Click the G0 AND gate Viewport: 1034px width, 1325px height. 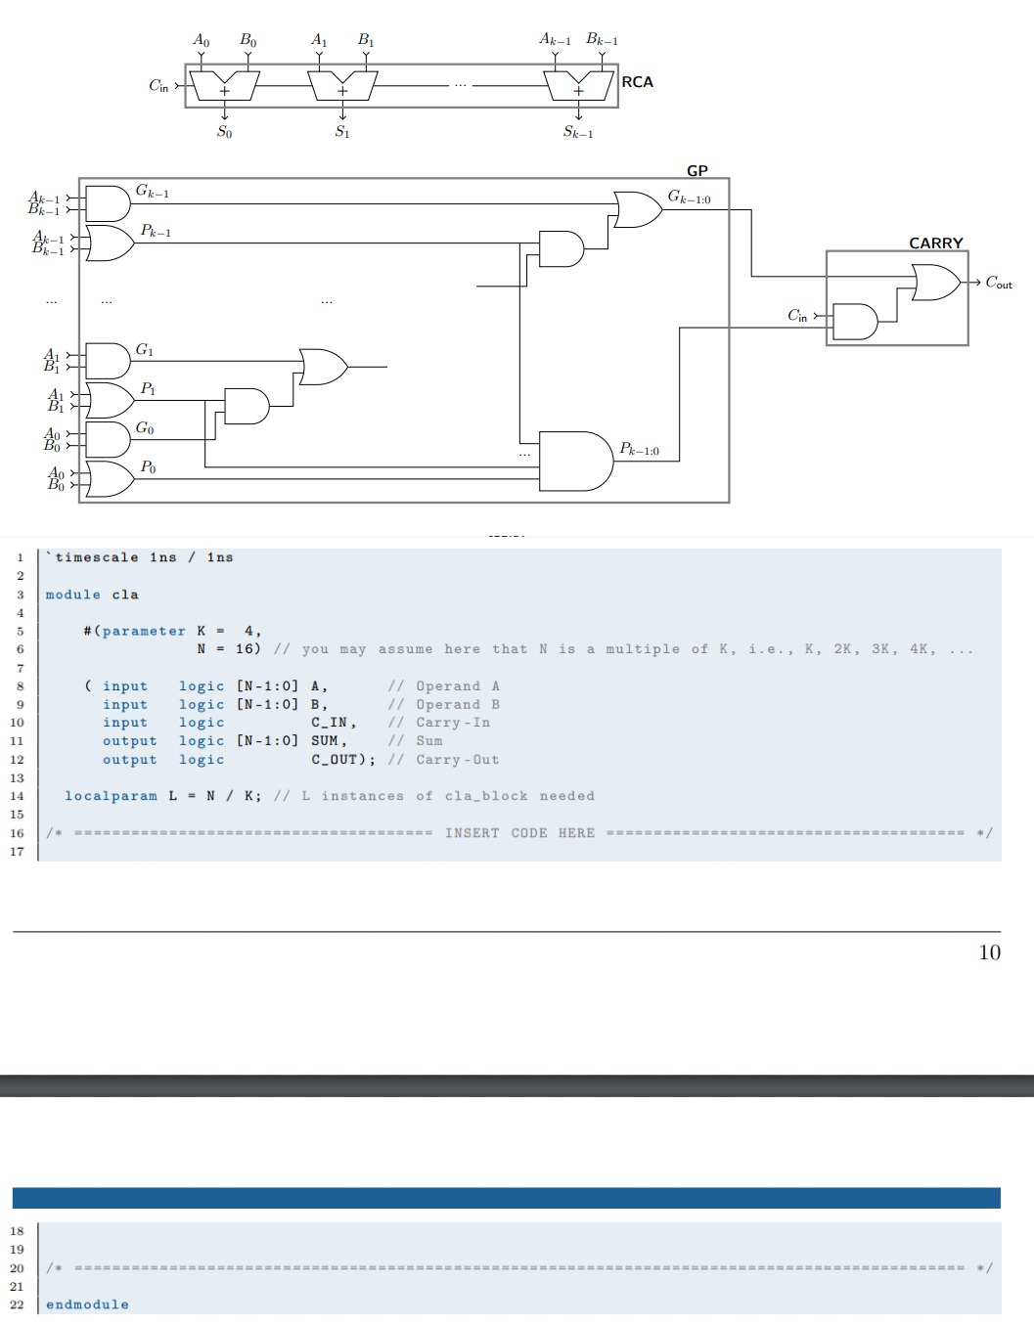pyautogui.click(x=108, y=439)
